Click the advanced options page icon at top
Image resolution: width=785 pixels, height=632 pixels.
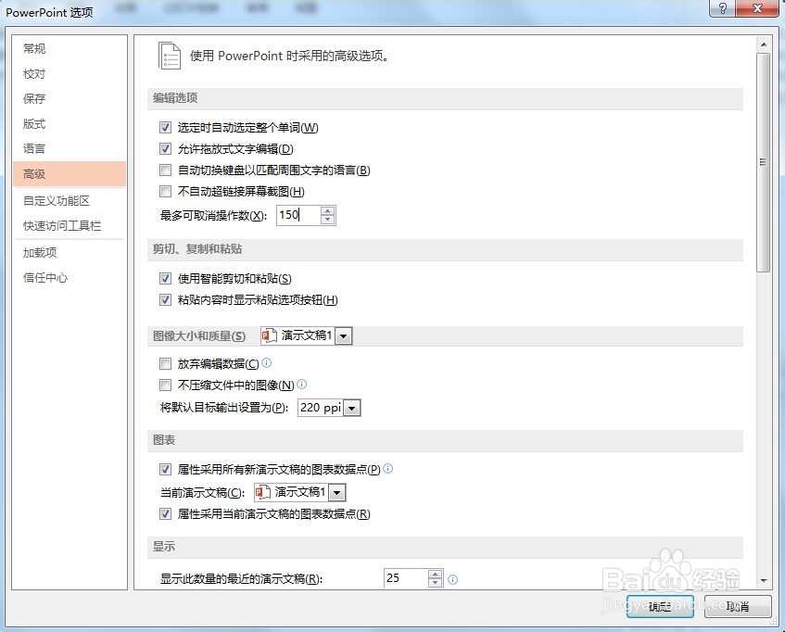(170, 55)
